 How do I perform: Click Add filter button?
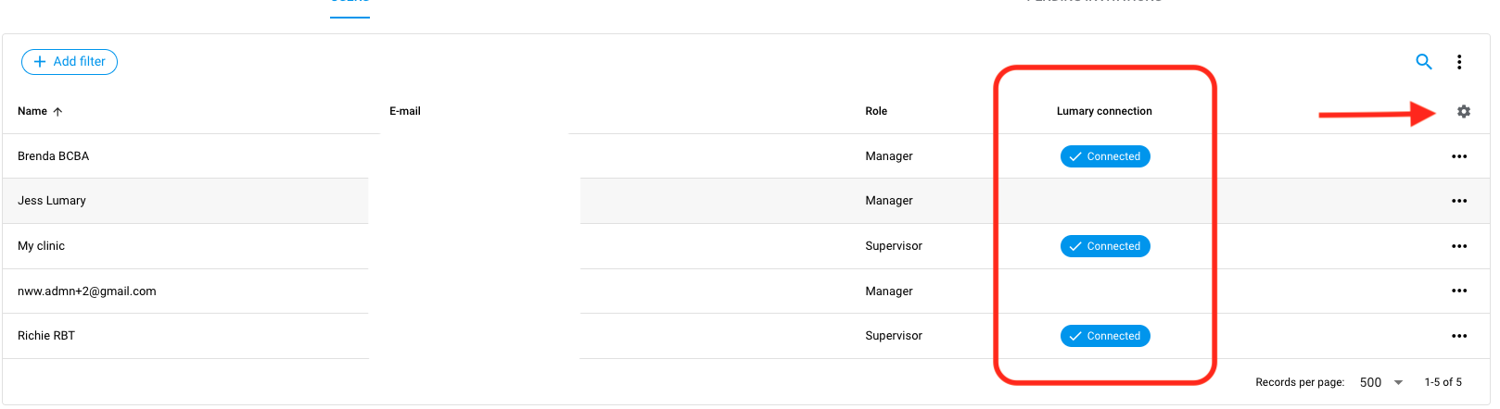[70, 62]
